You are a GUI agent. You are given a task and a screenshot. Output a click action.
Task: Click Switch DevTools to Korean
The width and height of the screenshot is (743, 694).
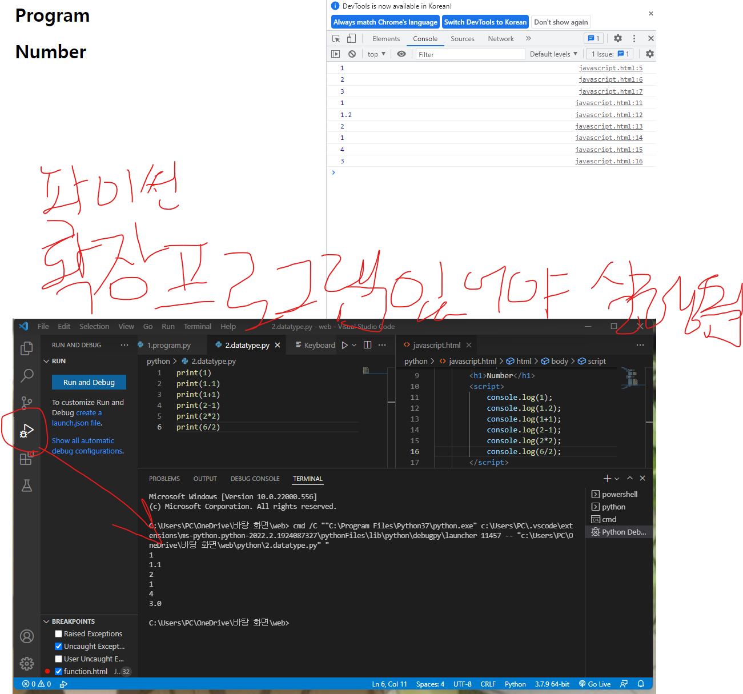485,22
